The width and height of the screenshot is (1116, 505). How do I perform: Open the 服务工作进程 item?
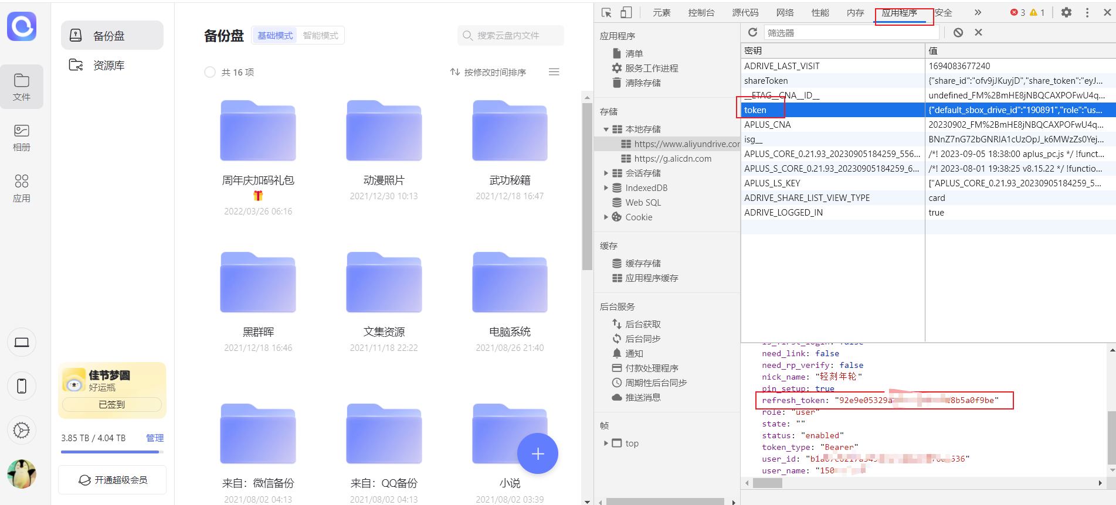pyautogui.click(x=645, y=68)
